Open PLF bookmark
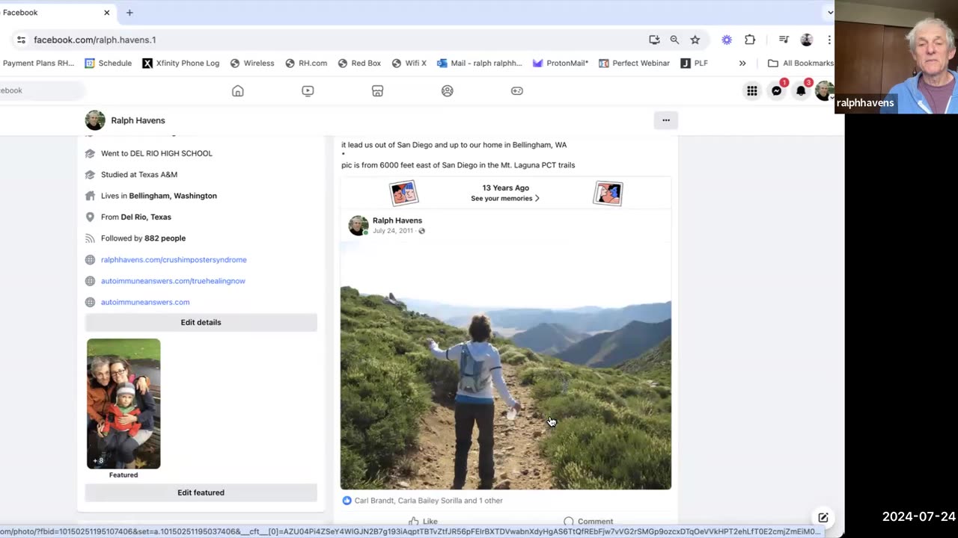Screen dimensions: 958x538 coord(694,64)
